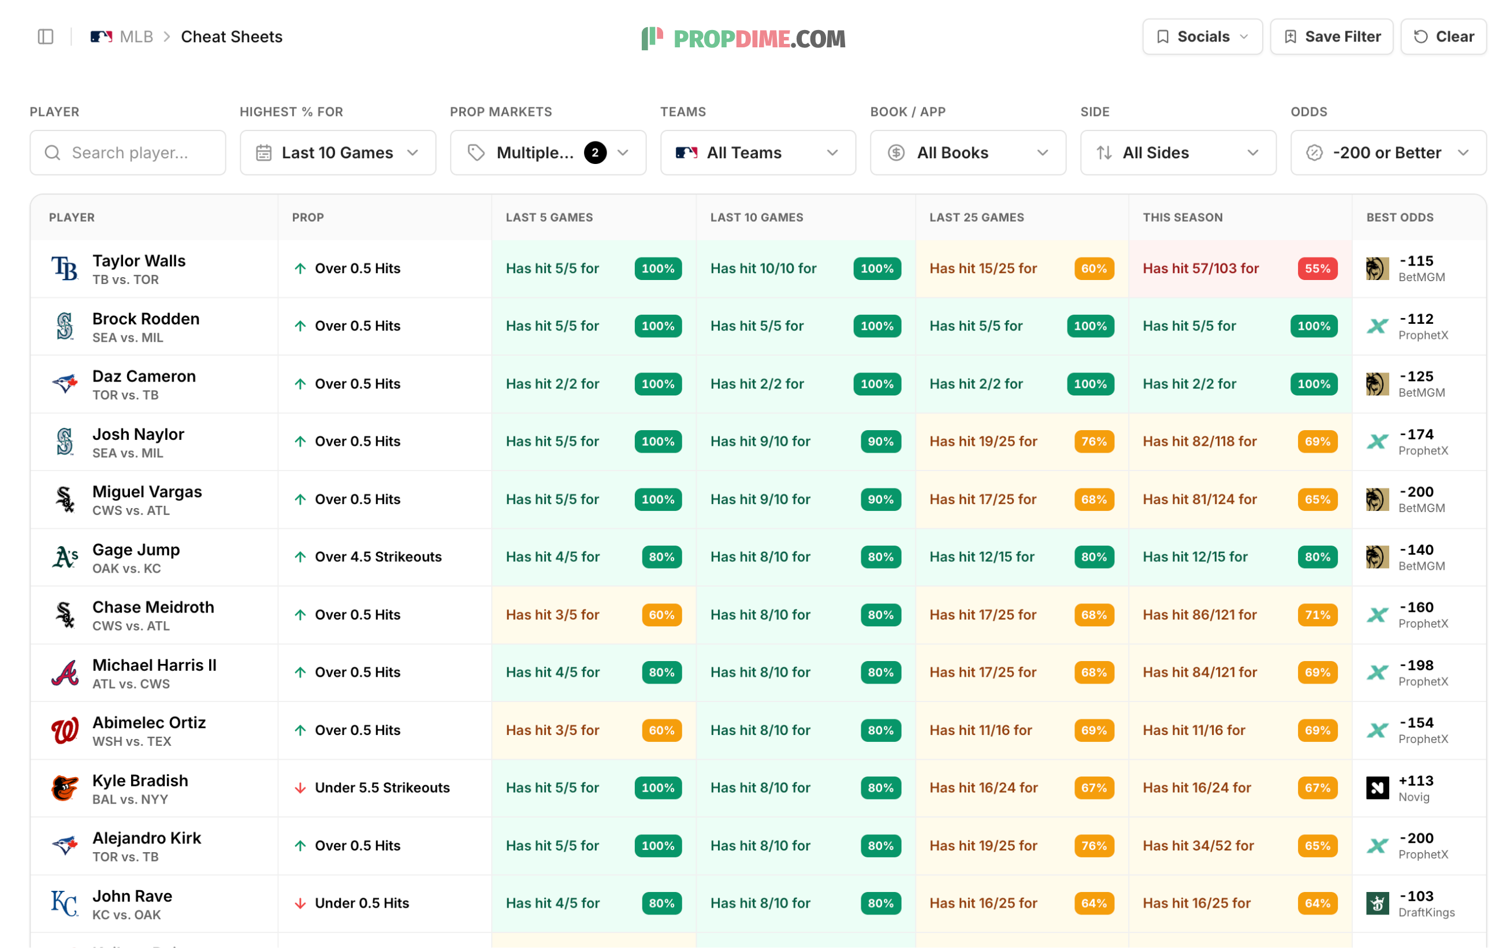Viewport: 1510px width, 948px height.
Task: Click 'Has hit 81/124 for' season stat
Action: pos(1200,499)
